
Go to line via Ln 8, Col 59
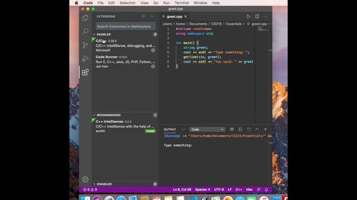click(x=182, y=189)
